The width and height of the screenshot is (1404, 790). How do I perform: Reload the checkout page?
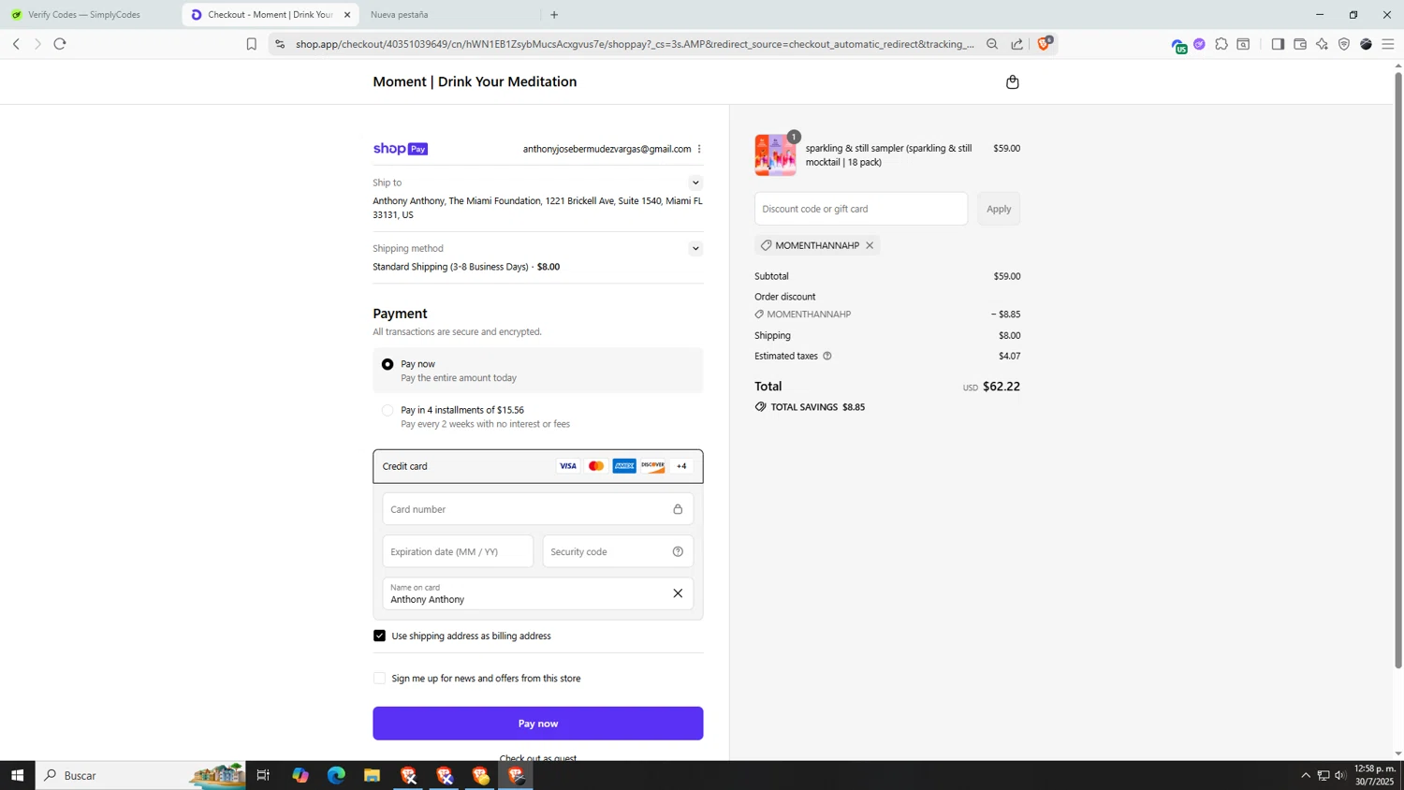pyautogui.click(x=60, y=44)
